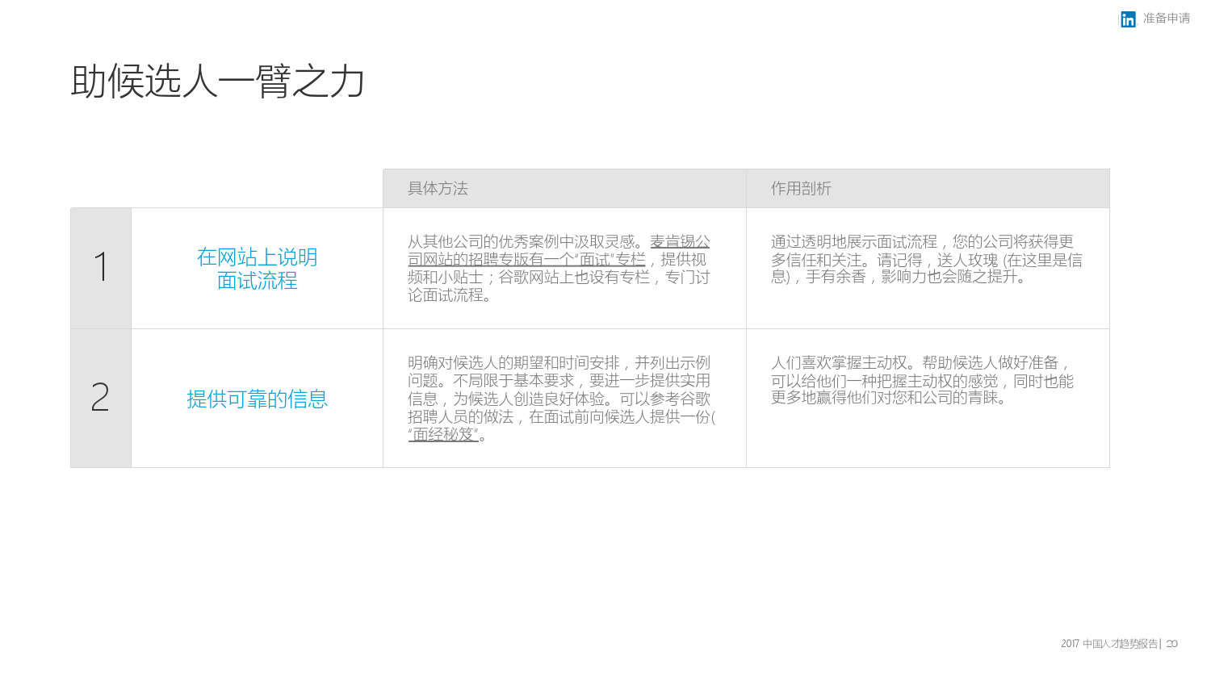The image size is (1211, 681).
Task: Select the blue heading 提供可靠的信息
Action: (257, 399)
